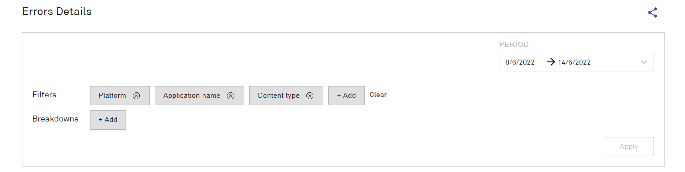Screen dimensions: 685x172
Task: Clear all filters using the Clear link
Action: click(x=378, y=95)
